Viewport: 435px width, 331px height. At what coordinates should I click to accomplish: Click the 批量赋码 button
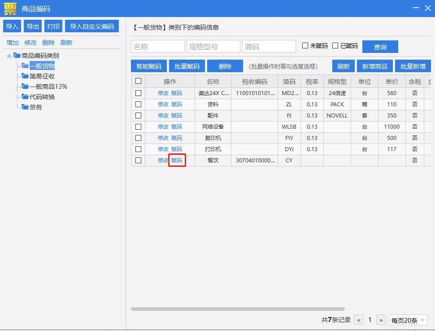click(x=187, y=66)
